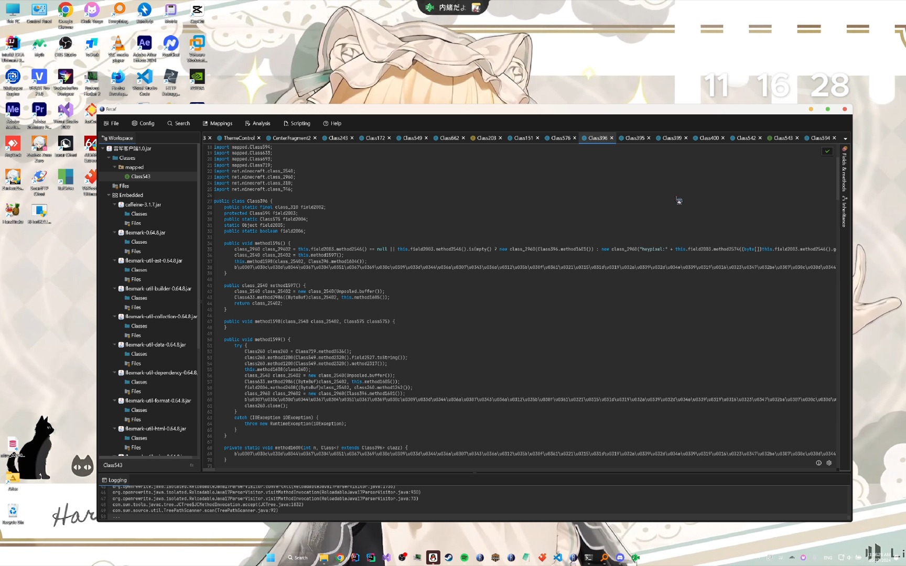The image size is (906, 566).
Task: Collapse flexmark-util-builder-0.64.8.jar node
Action: 115,288
